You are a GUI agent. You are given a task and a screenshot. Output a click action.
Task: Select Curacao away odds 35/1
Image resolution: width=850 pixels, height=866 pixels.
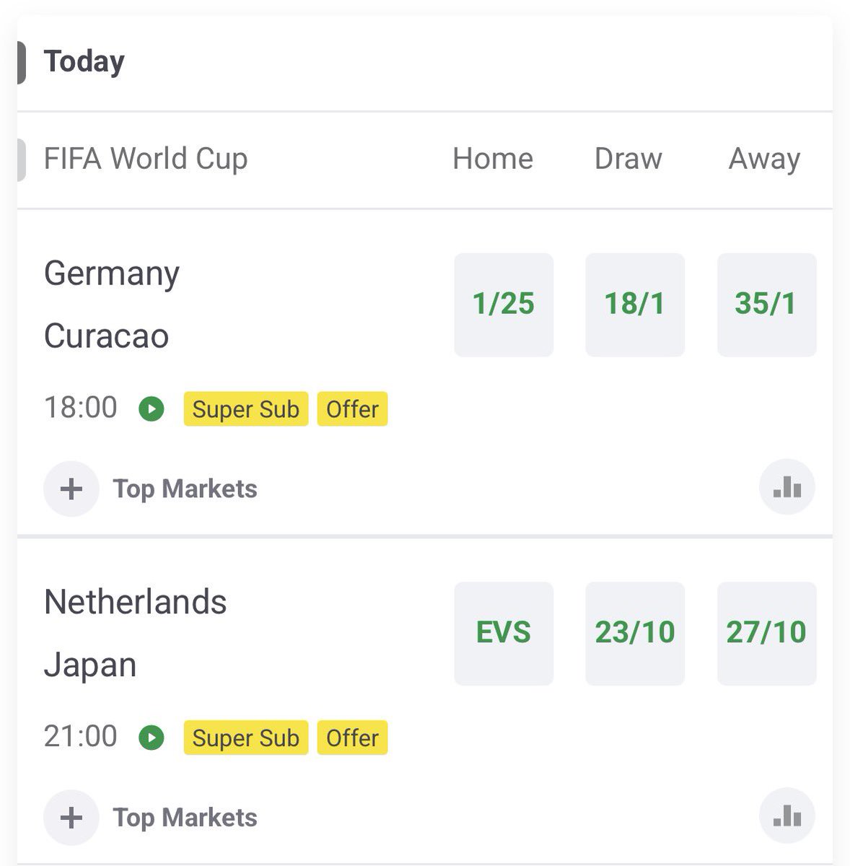766,305
